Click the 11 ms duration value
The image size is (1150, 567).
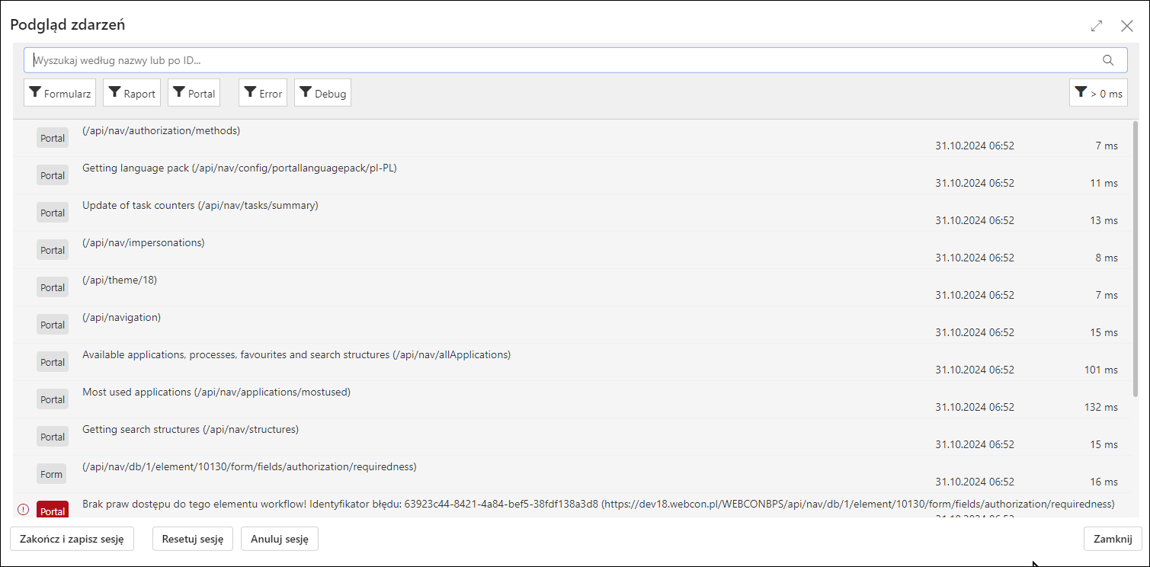[x=1104, y=183]
